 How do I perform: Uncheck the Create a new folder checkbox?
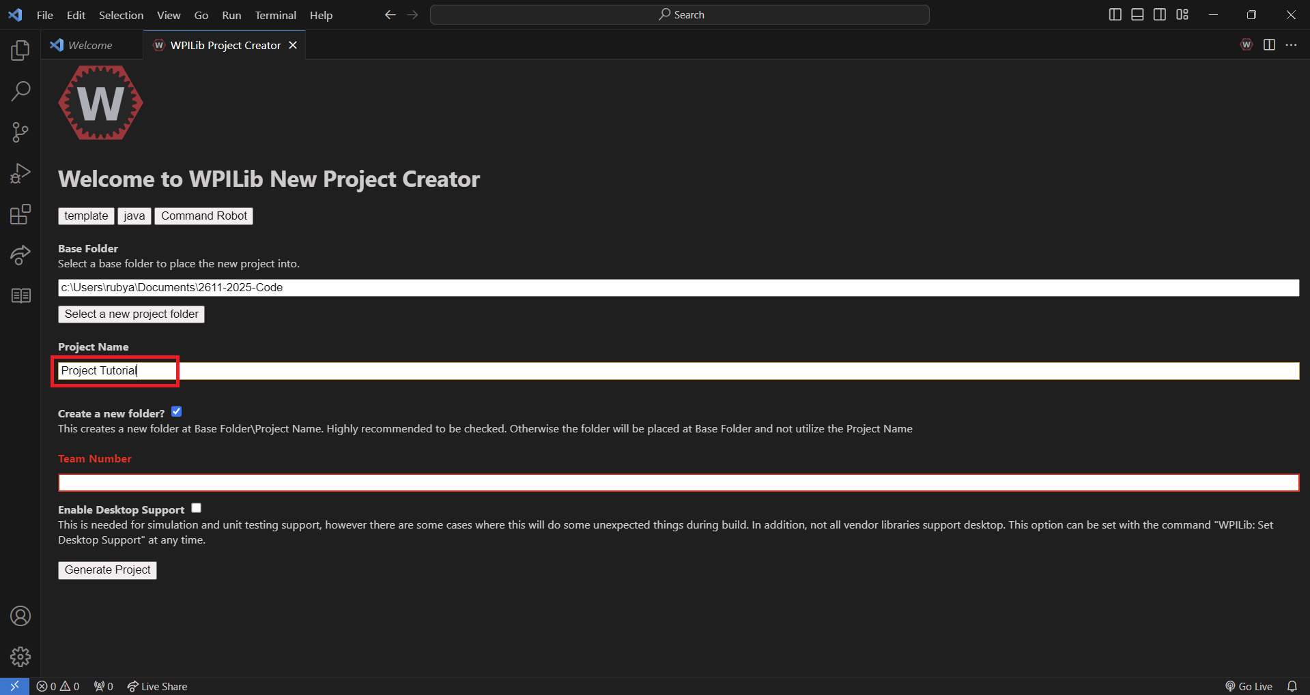click(177, 412)
